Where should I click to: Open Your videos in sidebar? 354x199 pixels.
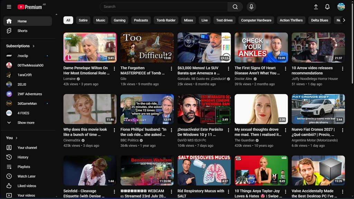(28, 196)
